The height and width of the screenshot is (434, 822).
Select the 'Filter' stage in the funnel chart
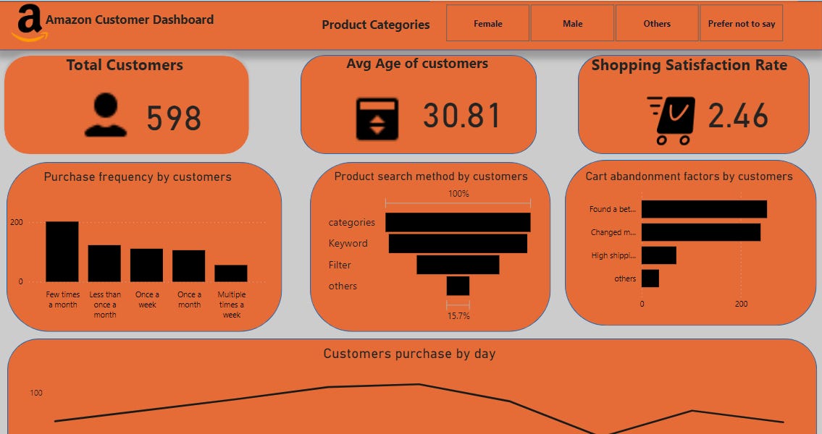[x=458, y=266]
